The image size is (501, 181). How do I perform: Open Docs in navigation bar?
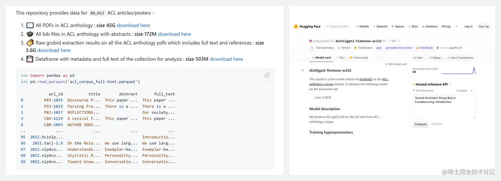click(x=413, y=26)
